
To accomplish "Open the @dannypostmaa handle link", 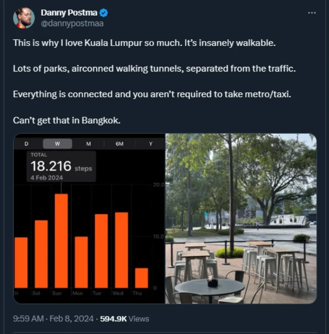I will [x=72, y=23].
